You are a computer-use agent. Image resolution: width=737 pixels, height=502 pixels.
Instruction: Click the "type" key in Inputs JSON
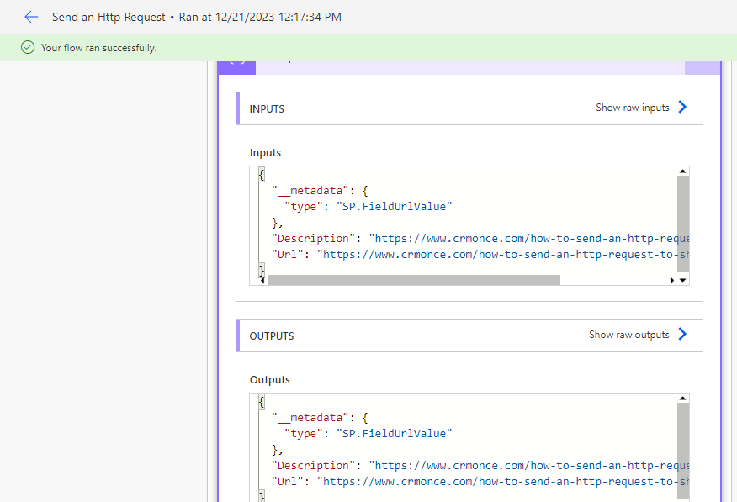tap(304, 207)
